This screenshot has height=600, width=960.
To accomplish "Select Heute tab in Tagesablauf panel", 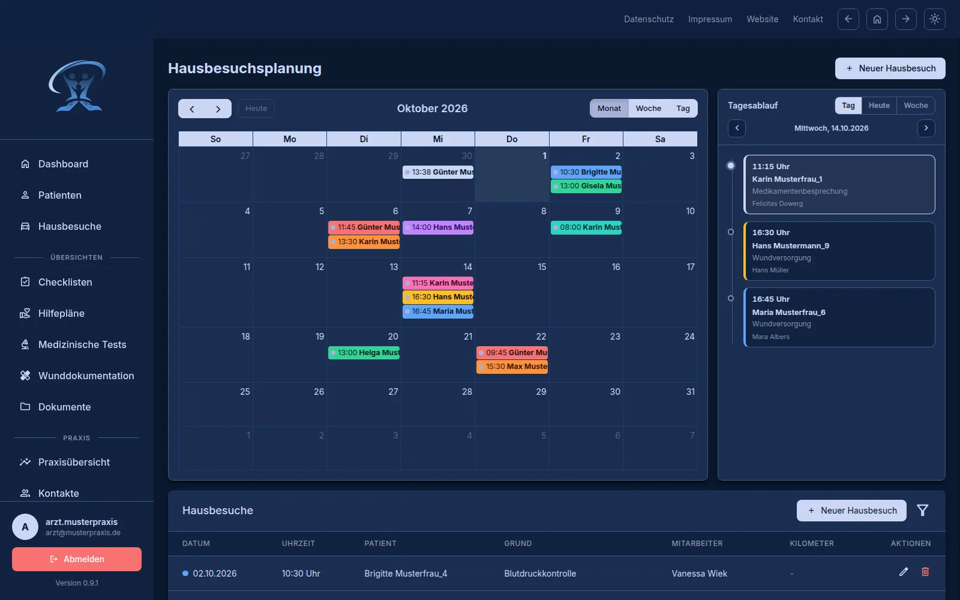I will 880,106.
